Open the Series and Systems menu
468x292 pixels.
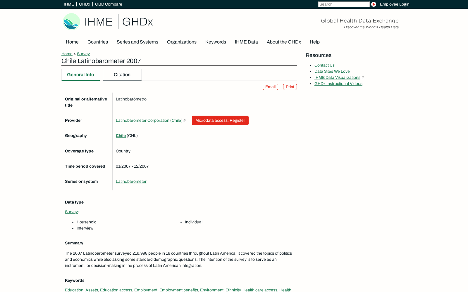(x=137, y=42)
